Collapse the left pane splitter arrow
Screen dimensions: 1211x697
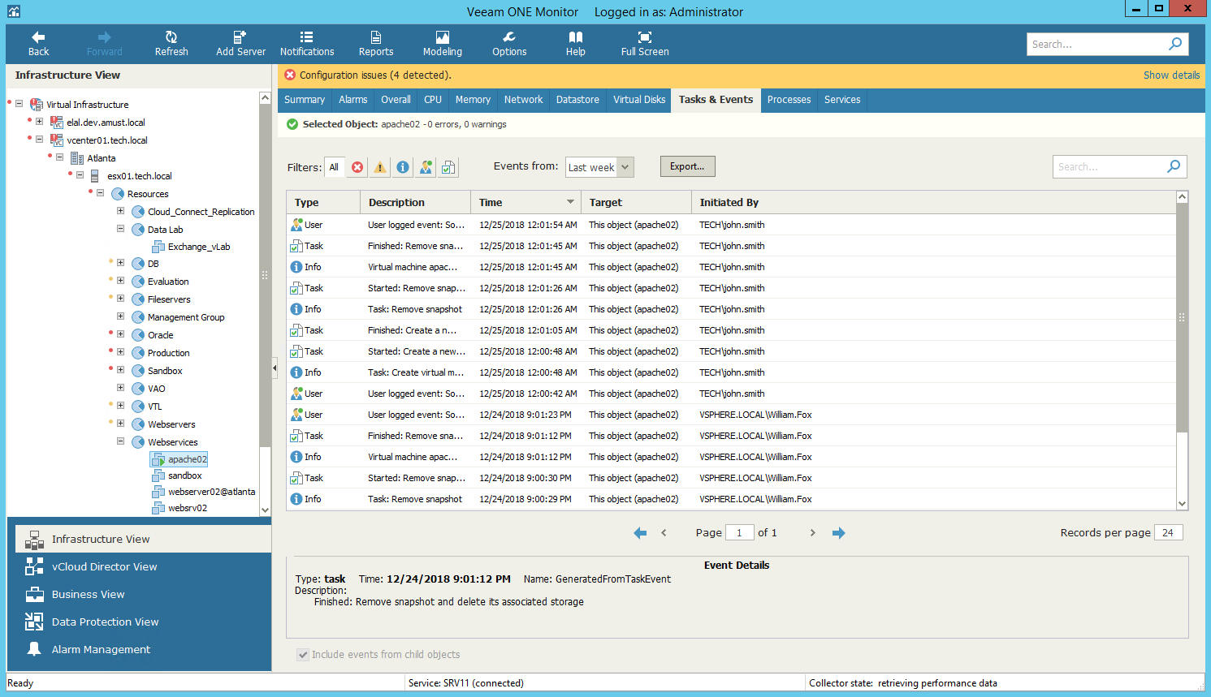[x=275, y=368]
